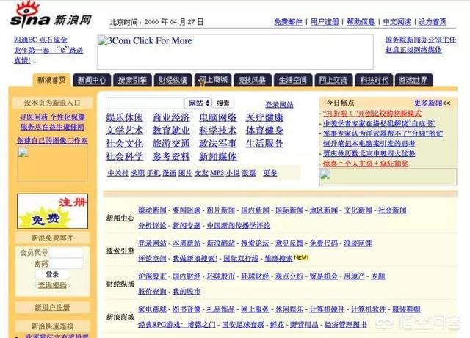Viewport: 470px width, 338px height.
Task: Open 雏鹰搜索 marked NEW
Action: tap(279, 258)
